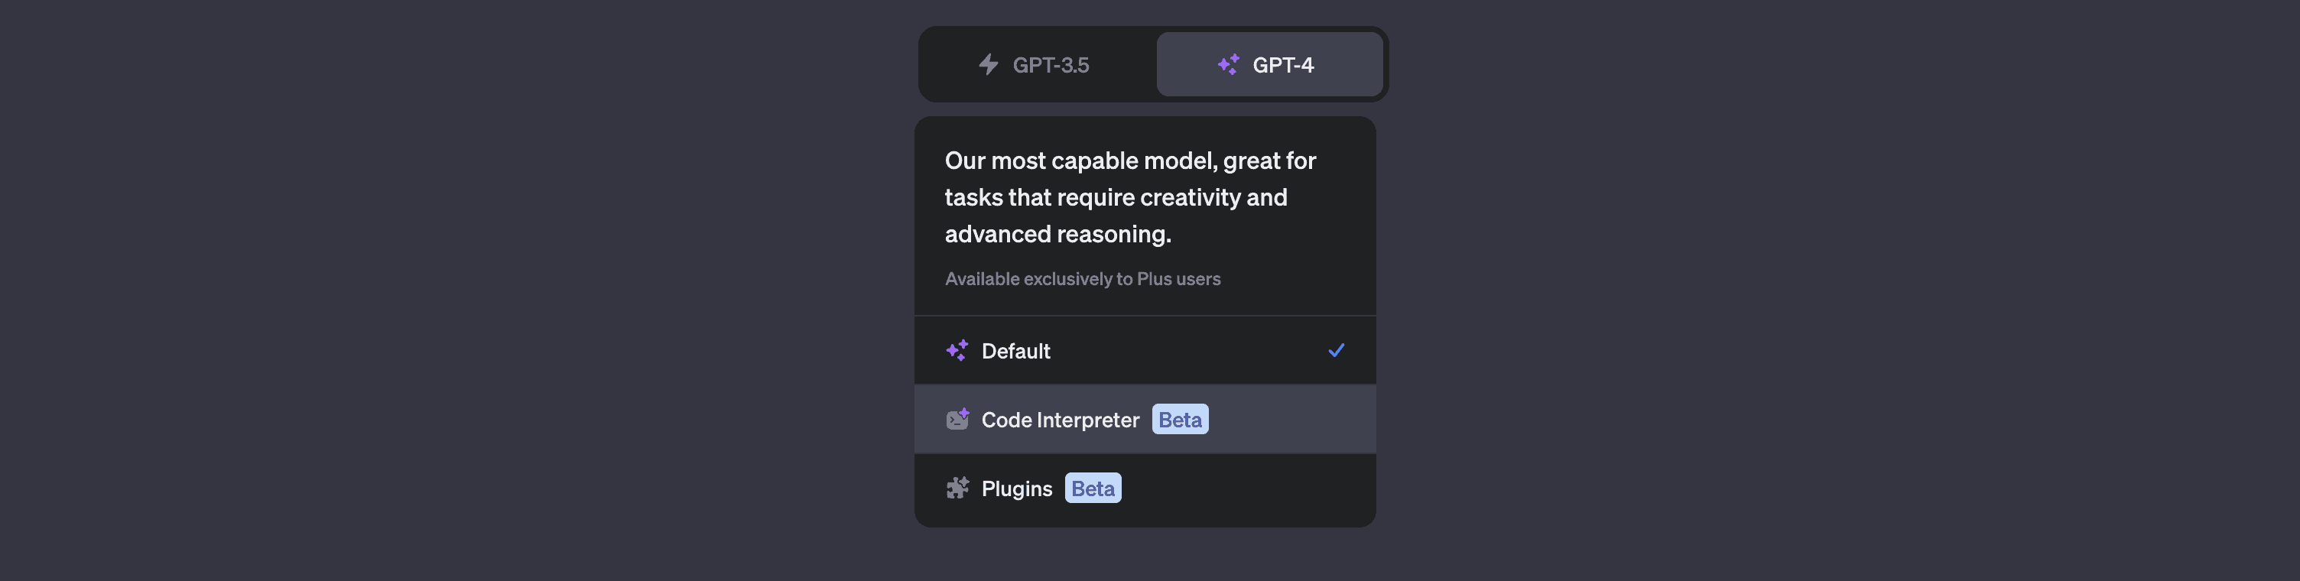Click the Beta badge next to Plugins
Screen dimensions: 2300x581
pos(1093,488)
